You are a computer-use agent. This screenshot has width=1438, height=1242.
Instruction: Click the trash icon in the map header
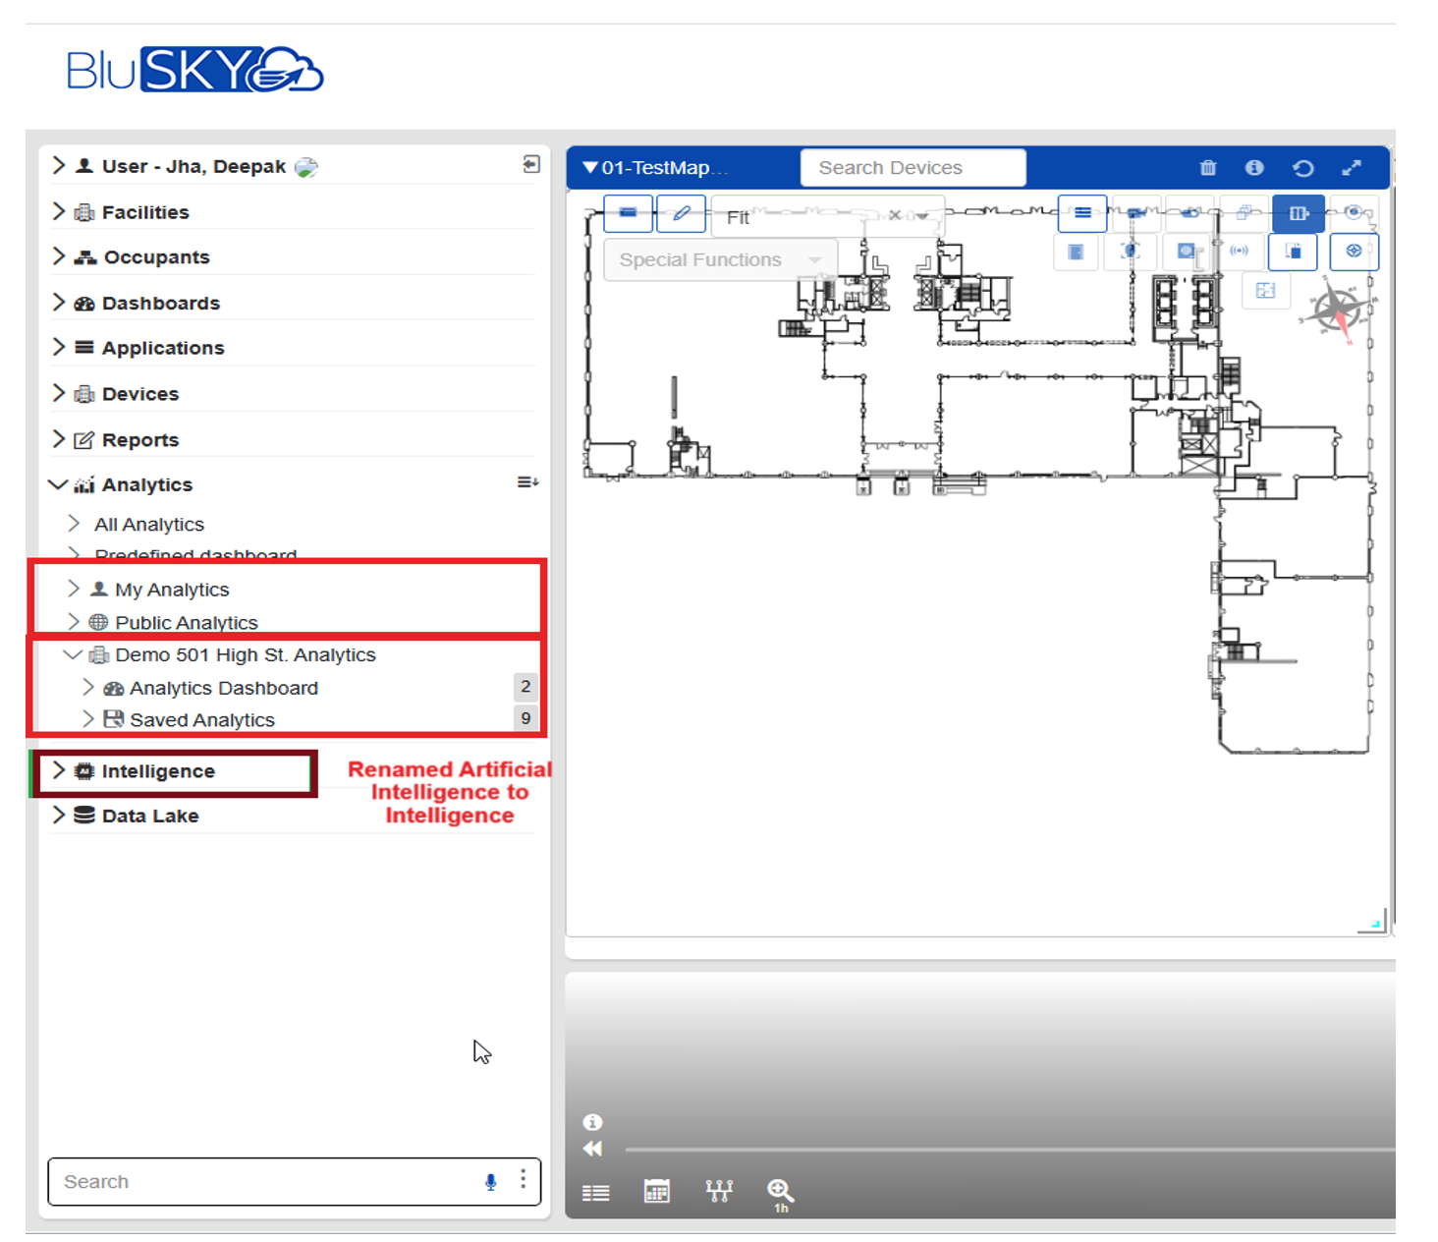point(1208,168)
